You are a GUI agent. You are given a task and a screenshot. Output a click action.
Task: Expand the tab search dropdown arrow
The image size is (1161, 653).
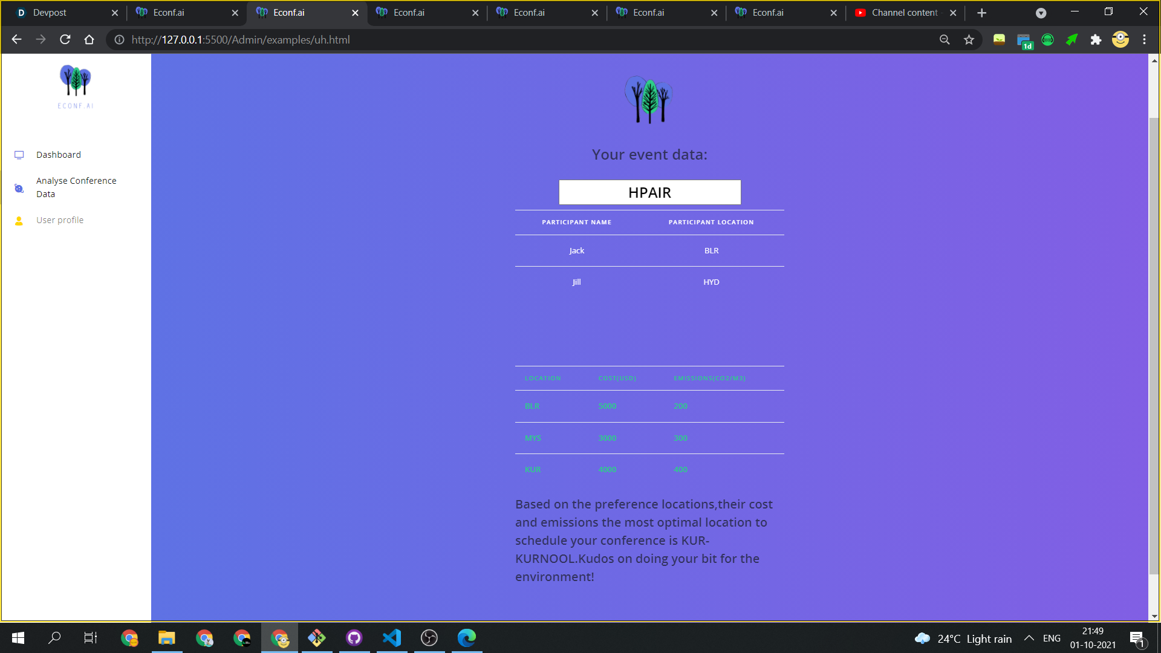pyautogui.click(x=1041, y=13)
